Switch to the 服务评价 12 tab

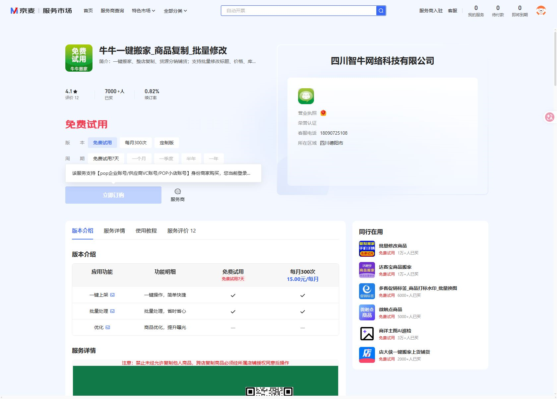point(182,231)
